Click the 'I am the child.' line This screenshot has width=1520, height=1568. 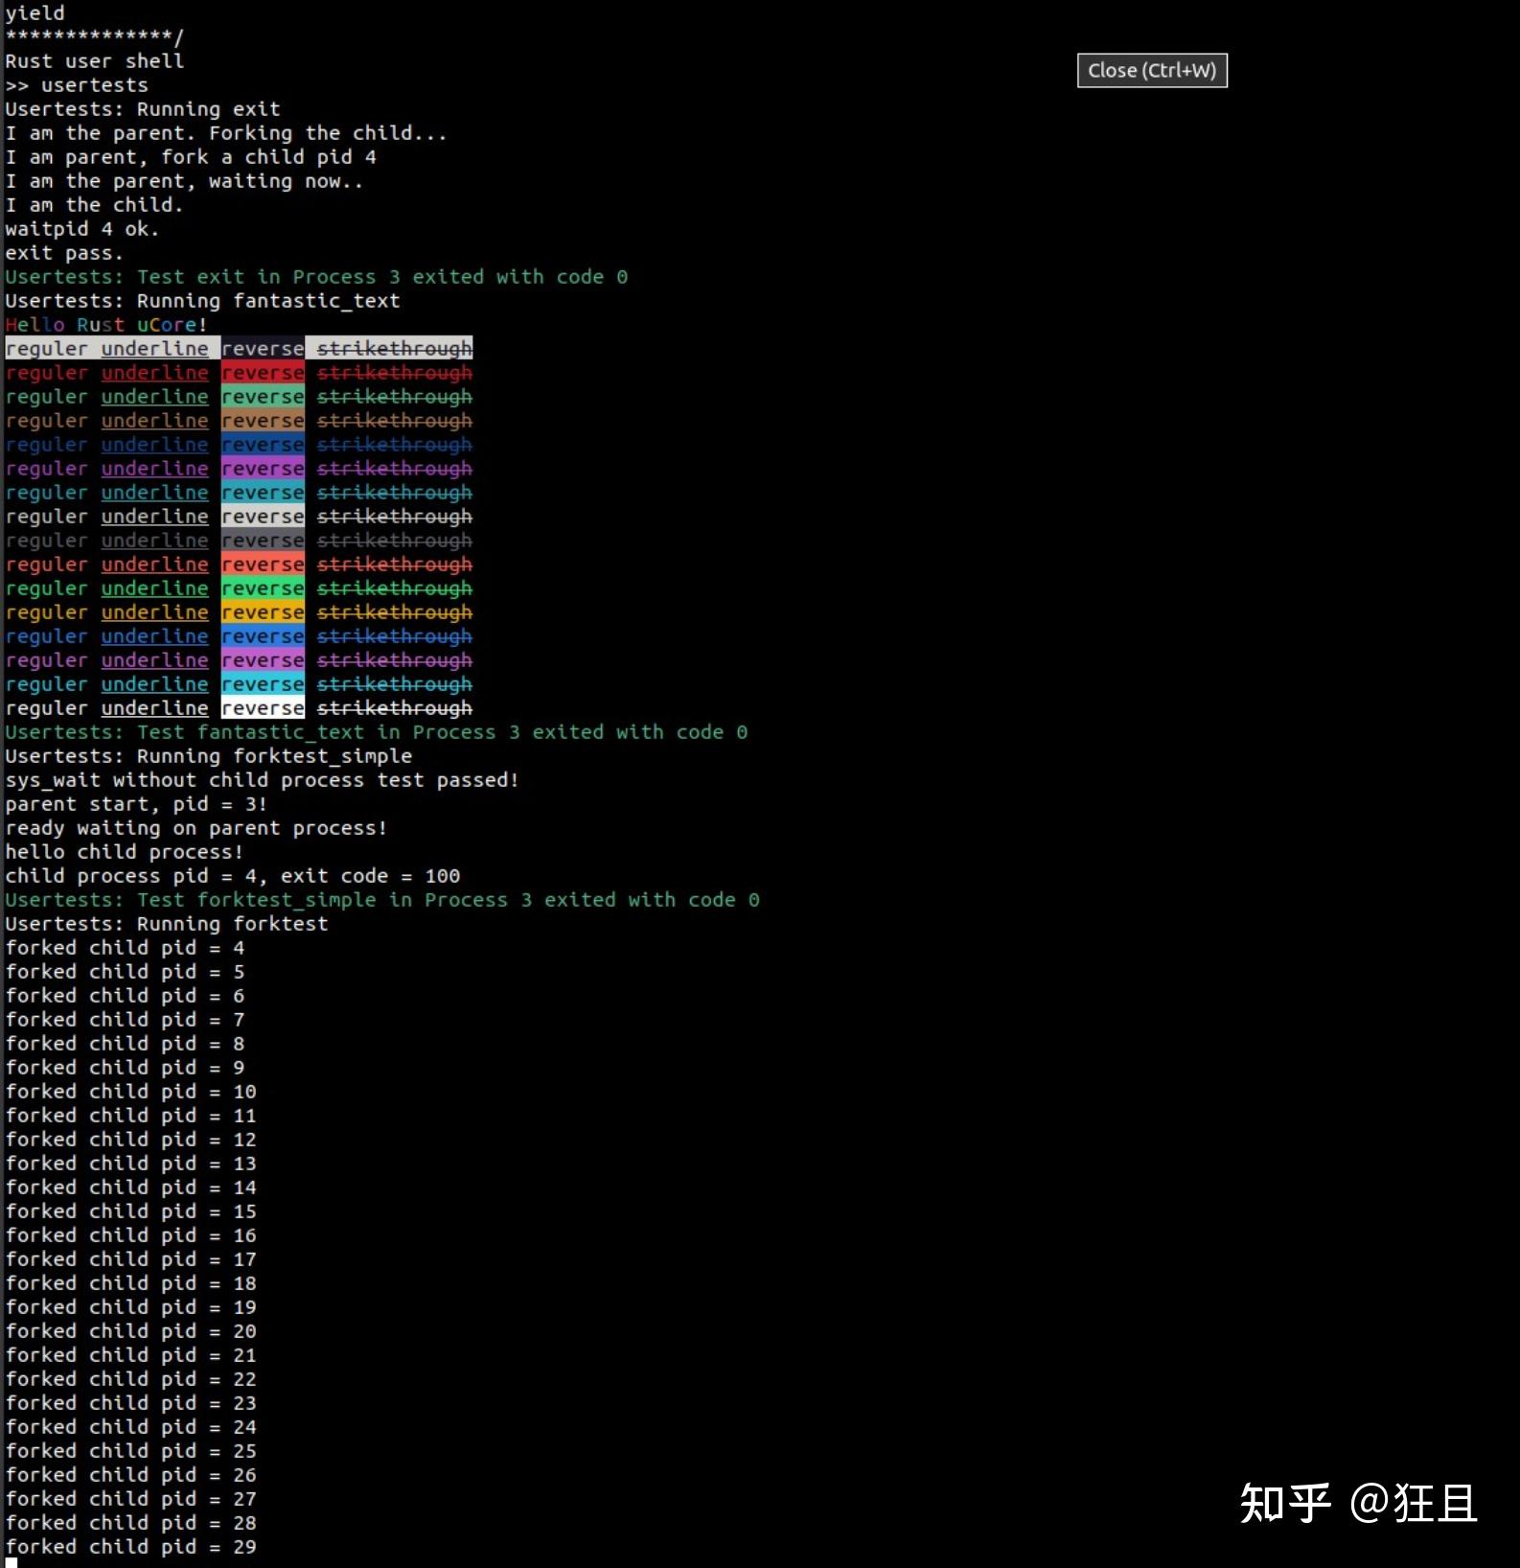coord(94,205)
